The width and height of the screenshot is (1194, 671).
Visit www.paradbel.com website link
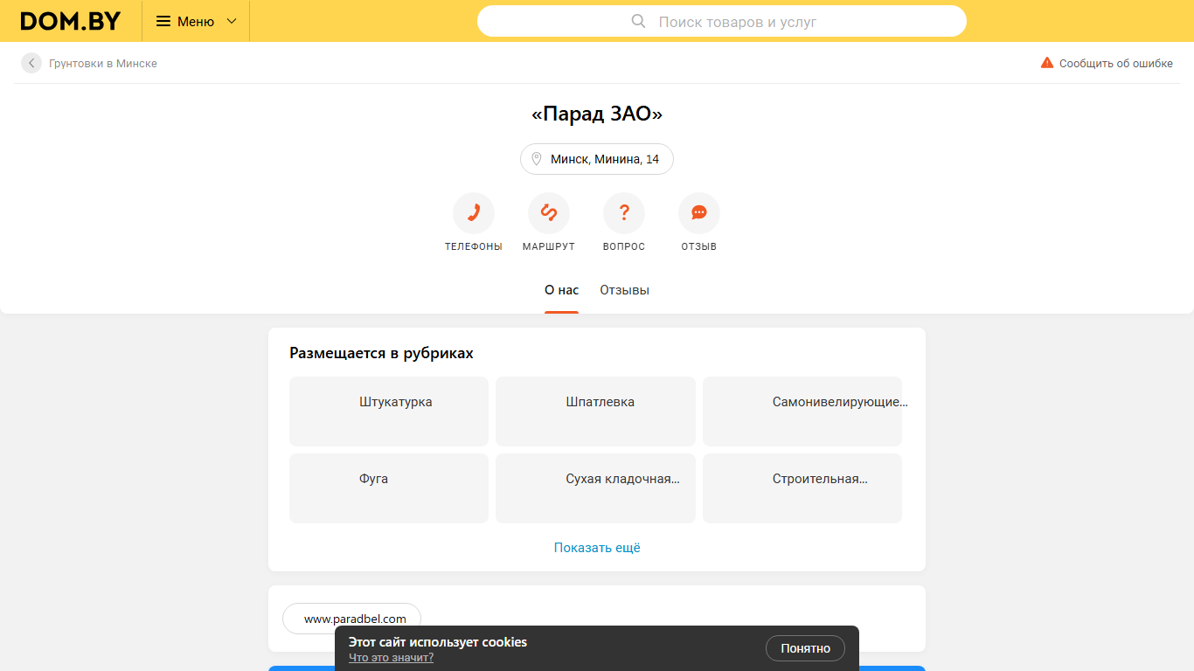pos(351,619)
